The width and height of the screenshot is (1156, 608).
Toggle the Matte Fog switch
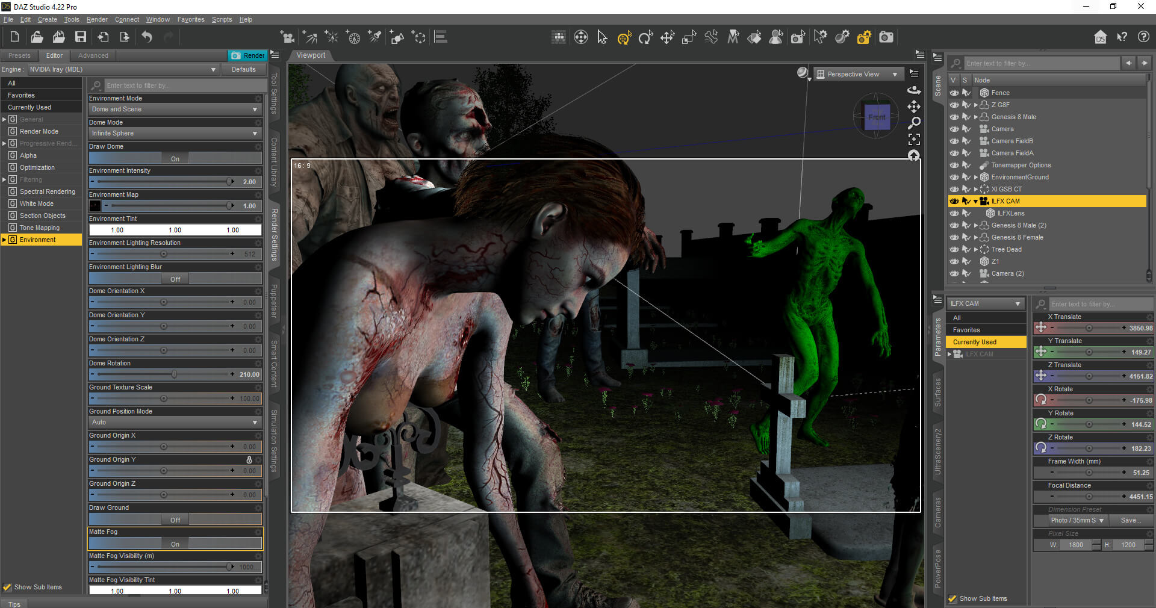175,544
